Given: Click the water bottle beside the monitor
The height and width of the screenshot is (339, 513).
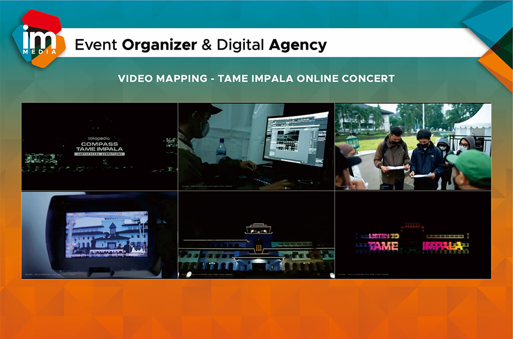Looking at the screenshot, I should click(x=221, y=150).
